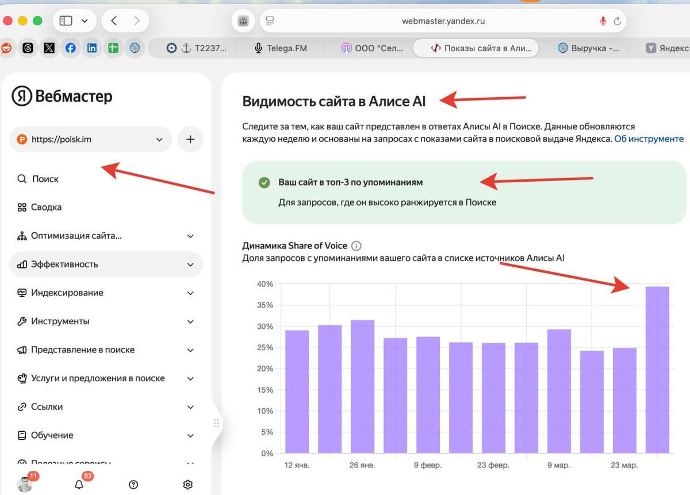Open the help question mark icon
This screenshot has height=495, width=690.
pyautogui.click(x=133, y=485)
